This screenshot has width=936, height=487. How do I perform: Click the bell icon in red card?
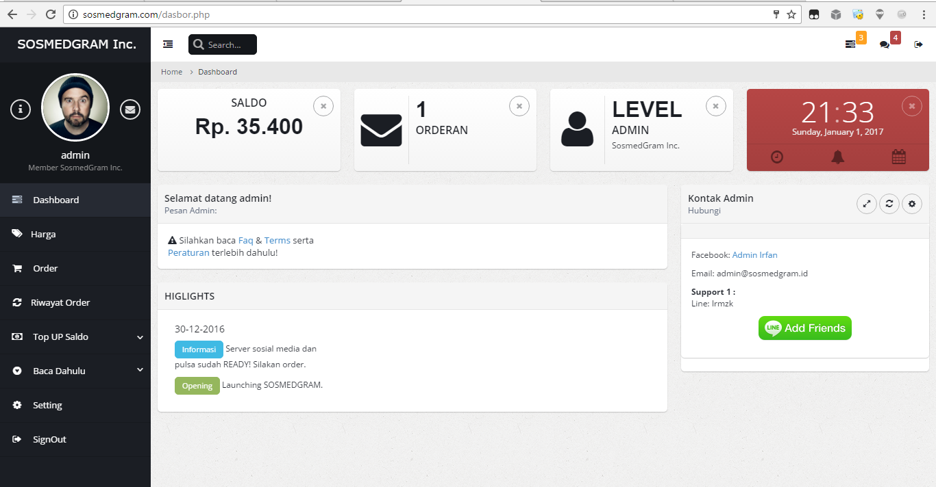(838, 157)
